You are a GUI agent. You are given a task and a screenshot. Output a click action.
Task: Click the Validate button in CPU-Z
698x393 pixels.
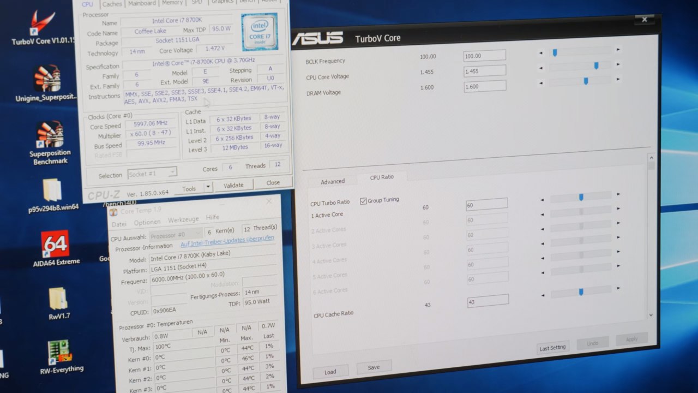tap(233, 185)
